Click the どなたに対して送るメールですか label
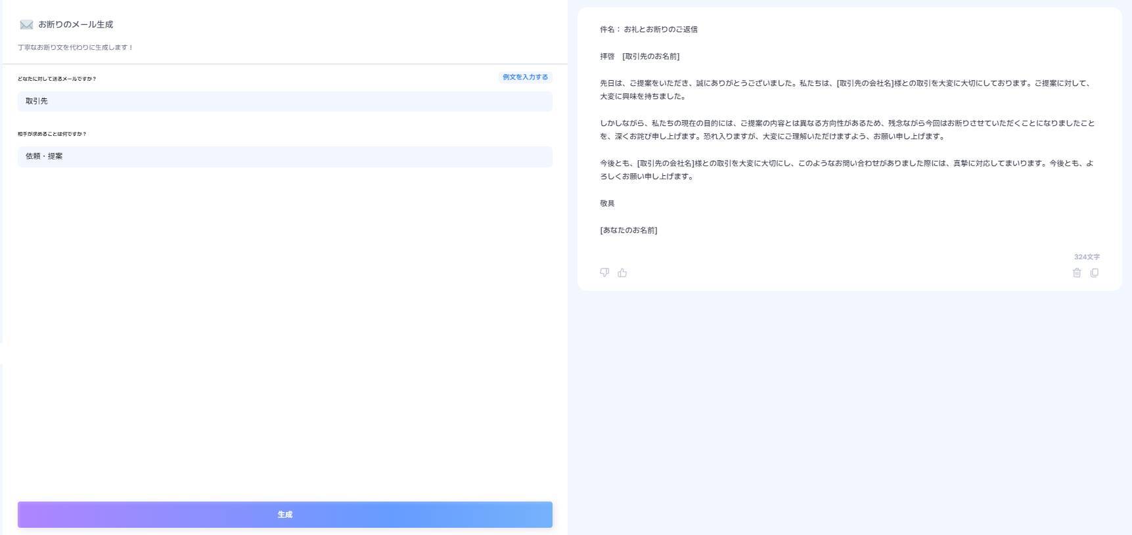The width and height of the screenshot is (1132, 535). click(57, 79)
